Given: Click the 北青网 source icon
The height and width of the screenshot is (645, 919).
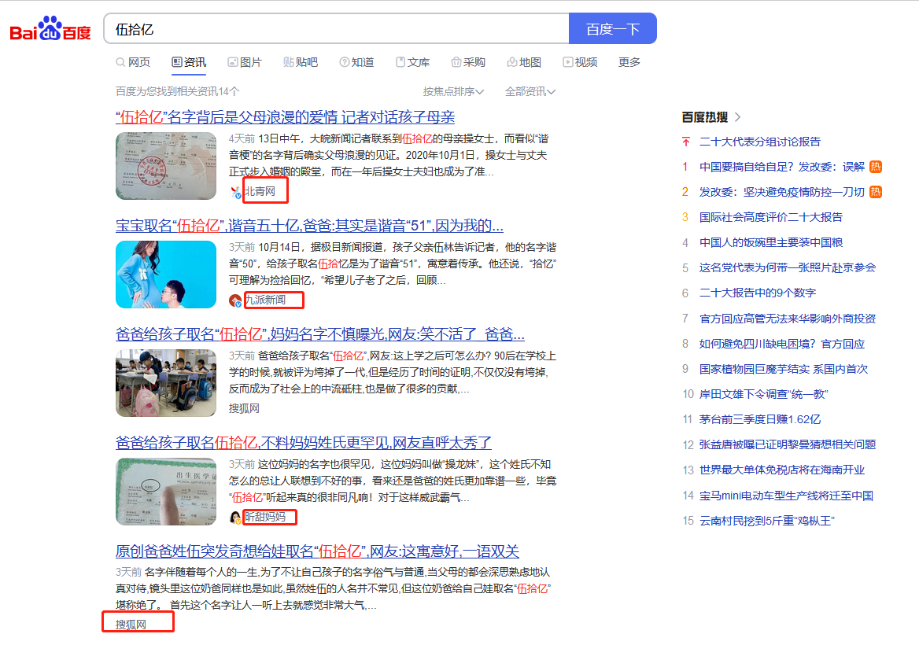Looking at the screenshot, I should [235, 192].
